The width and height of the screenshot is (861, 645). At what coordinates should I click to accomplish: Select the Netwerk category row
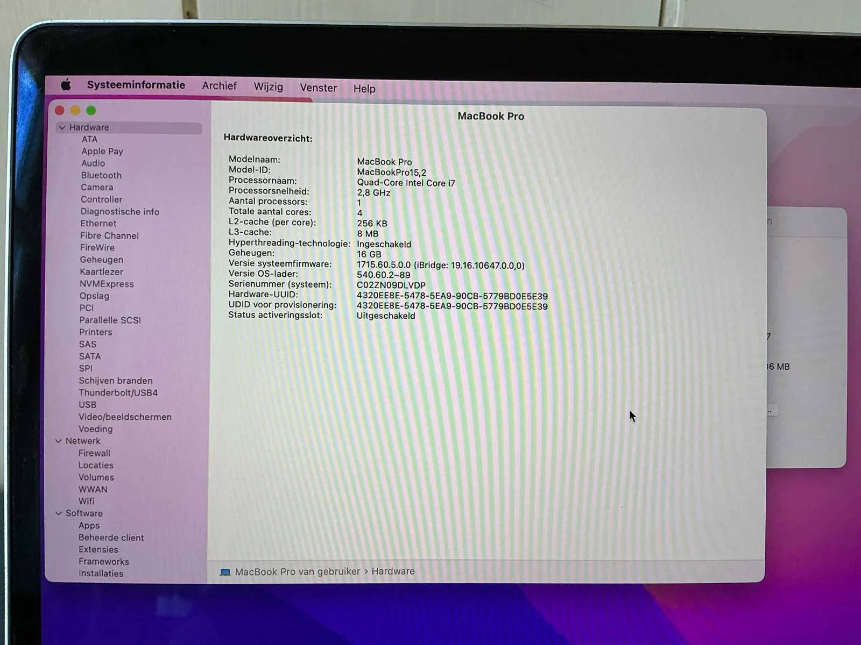[x=83, y=441]
